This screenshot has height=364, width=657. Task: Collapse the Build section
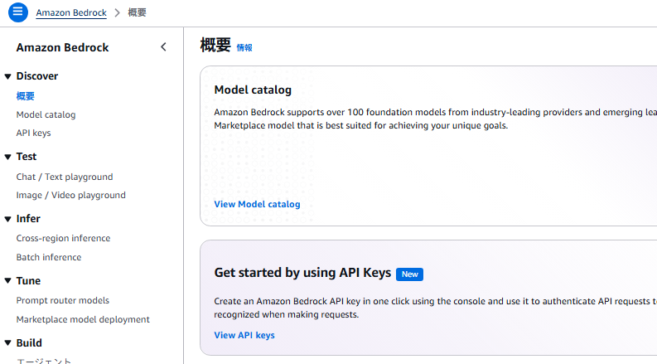[8, 343]
